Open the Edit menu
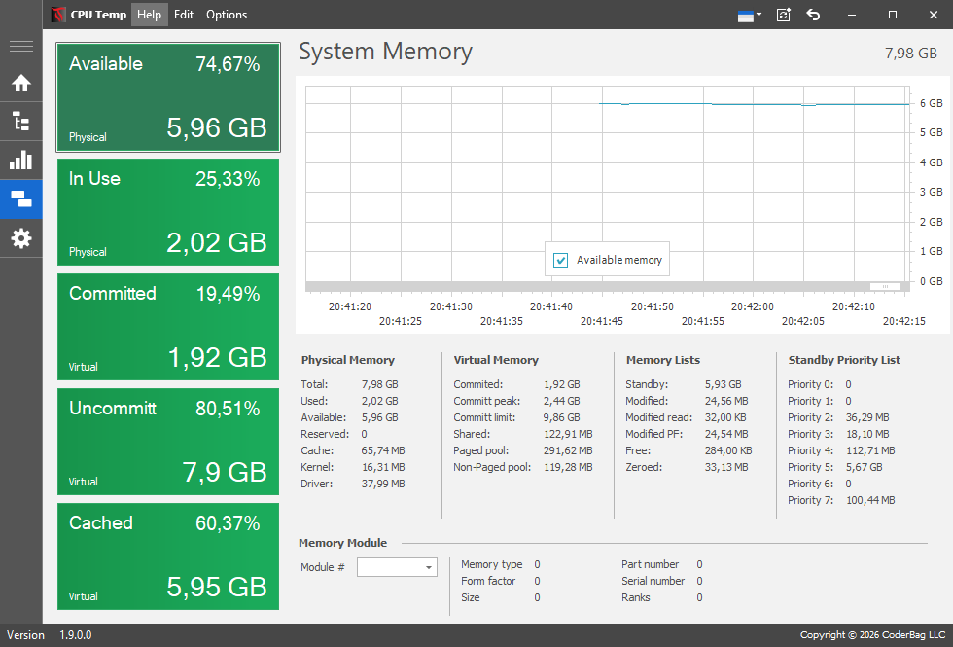This screenshot has height=647, width=953. [184, 15]
